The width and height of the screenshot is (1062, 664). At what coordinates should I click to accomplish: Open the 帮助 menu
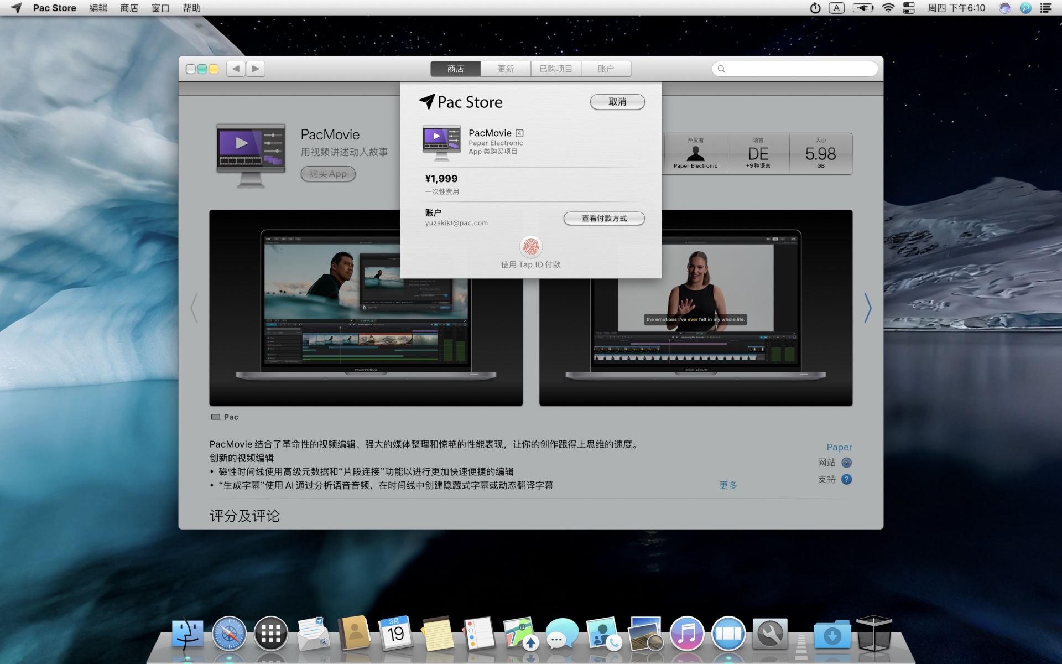[x=191, y=8]
